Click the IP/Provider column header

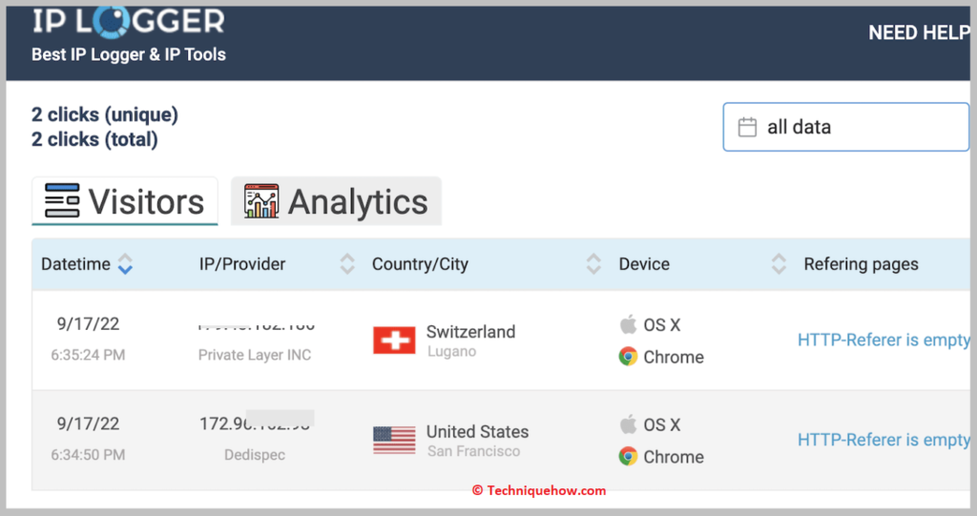241,264
